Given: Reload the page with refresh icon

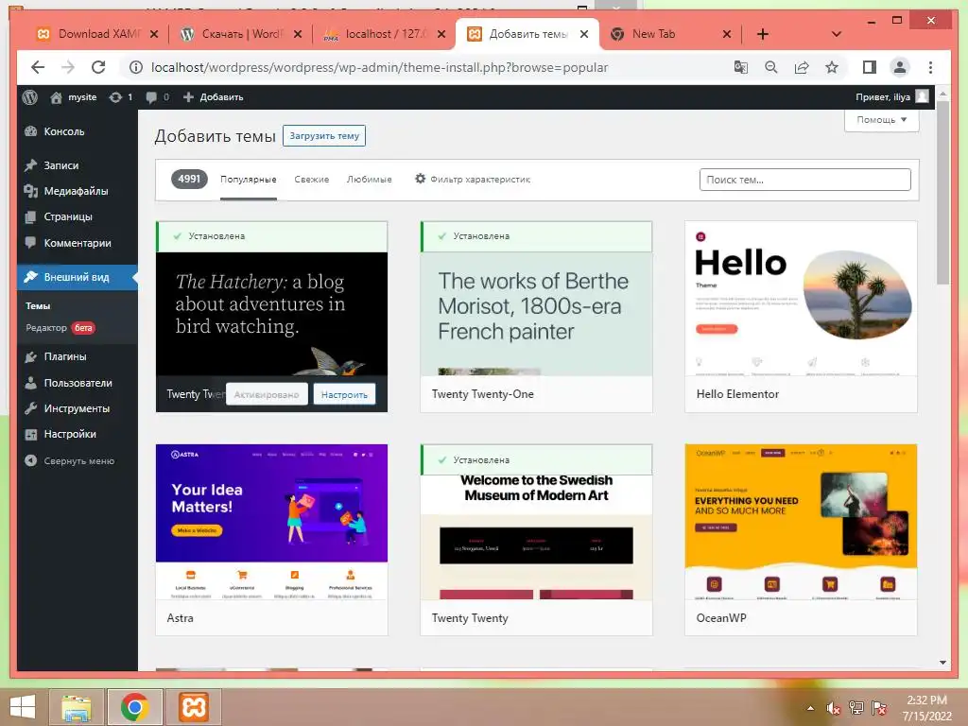Looking at the screenshot, I should coord(98,67).
